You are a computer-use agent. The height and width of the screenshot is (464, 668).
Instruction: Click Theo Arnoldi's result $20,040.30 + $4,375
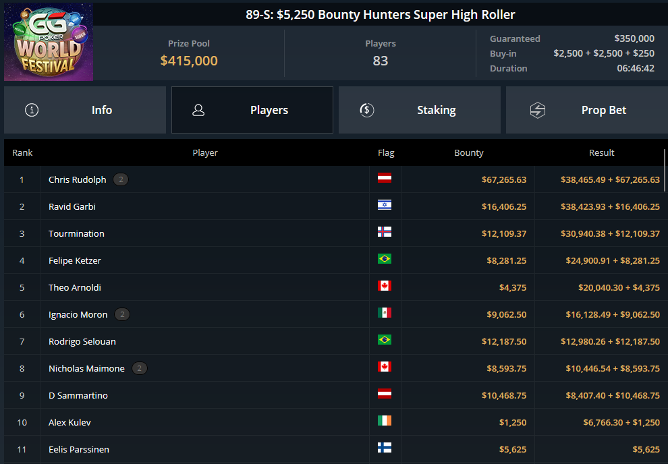click(619, 288)
